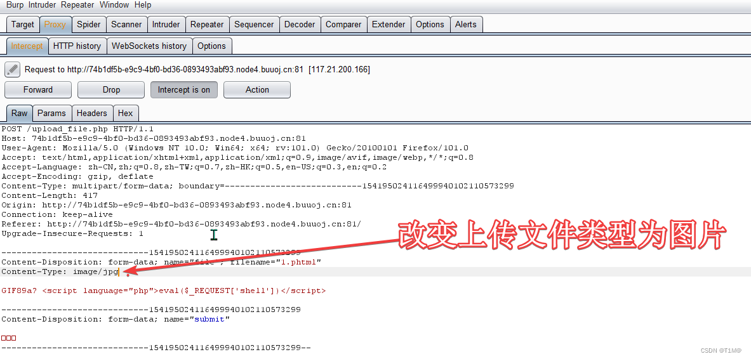
Task: Open the Comparer tab
Action: click(x=343, y=24)
